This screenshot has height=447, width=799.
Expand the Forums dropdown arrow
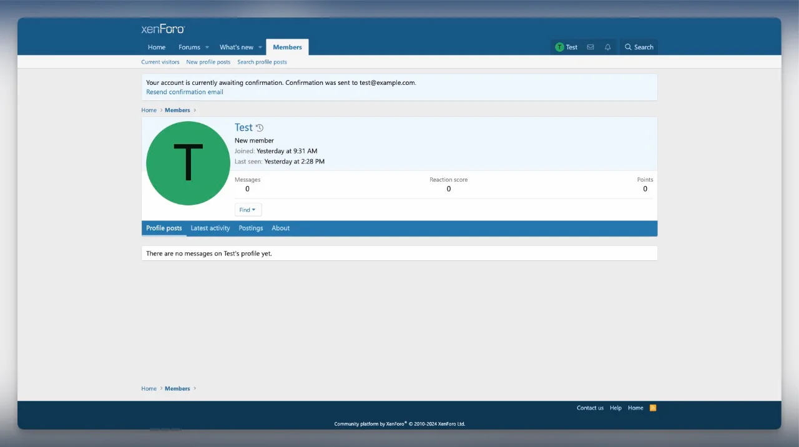(207, 47)
